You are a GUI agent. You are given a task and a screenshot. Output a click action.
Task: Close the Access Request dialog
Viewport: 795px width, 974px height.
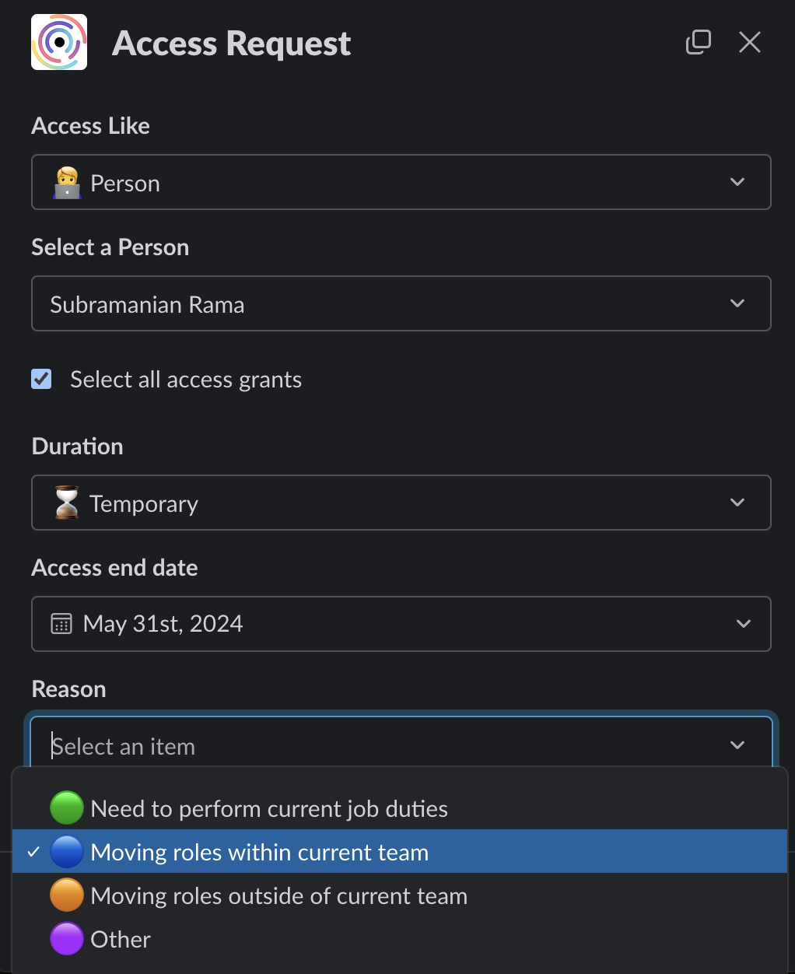[749, 42]
